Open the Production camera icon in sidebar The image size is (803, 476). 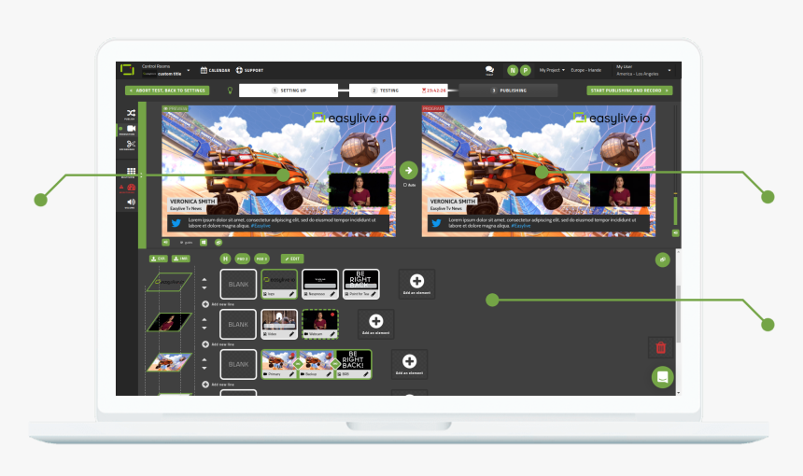click(x=131, y=129)
